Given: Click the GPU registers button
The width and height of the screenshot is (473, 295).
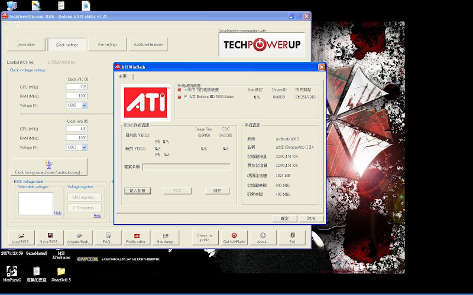Looking at the screenshot, I should click(x=85, y=197).
